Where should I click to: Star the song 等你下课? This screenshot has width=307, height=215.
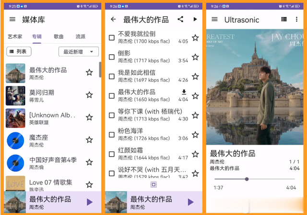tap(195, 115)
